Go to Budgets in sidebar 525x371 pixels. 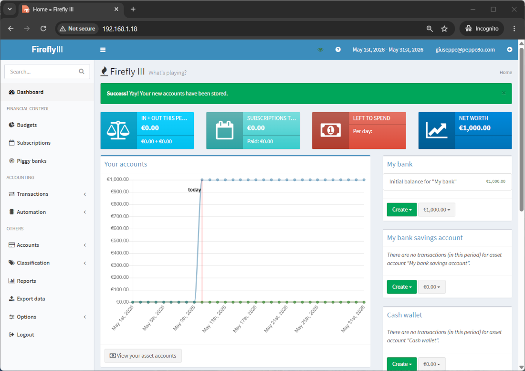pos(47,125)
